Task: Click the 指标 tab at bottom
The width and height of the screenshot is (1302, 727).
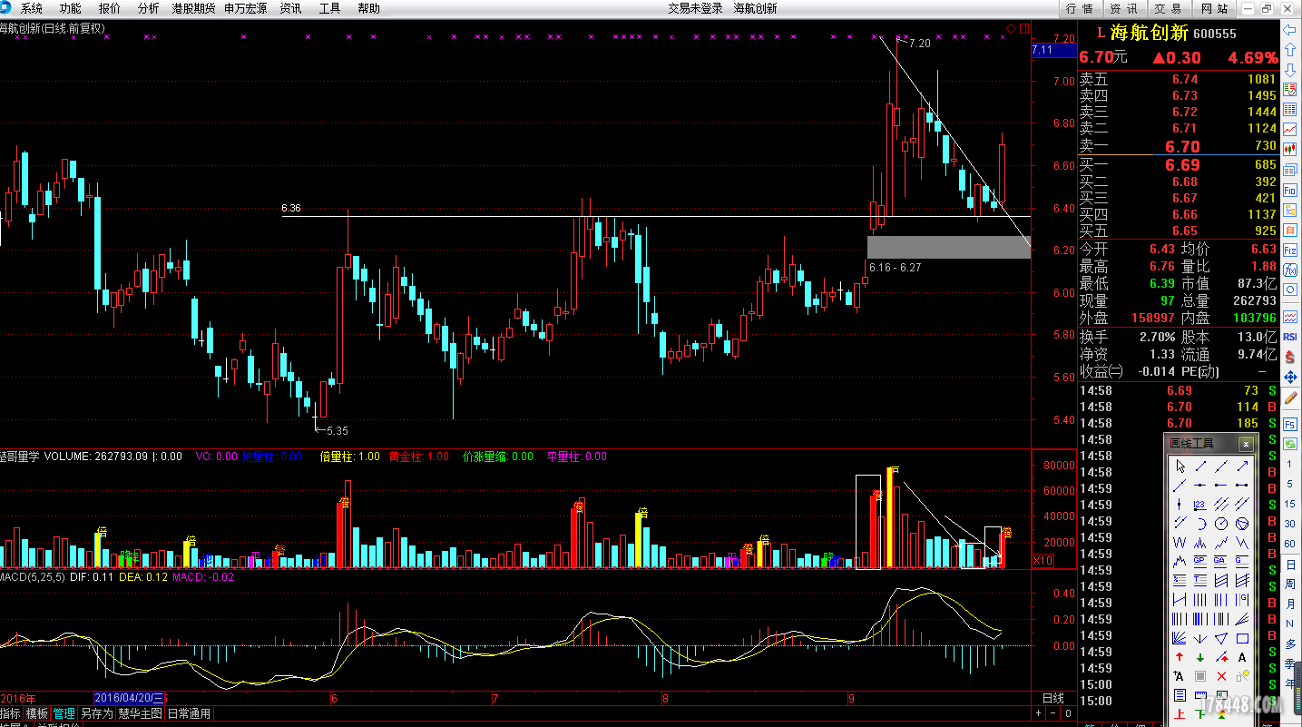Action: click(10, 714)
